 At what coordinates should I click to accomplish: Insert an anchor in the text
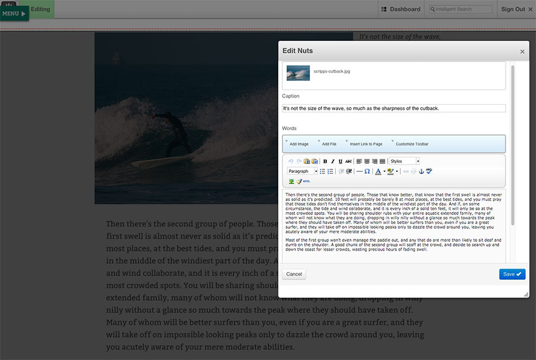tap(420, 171)
